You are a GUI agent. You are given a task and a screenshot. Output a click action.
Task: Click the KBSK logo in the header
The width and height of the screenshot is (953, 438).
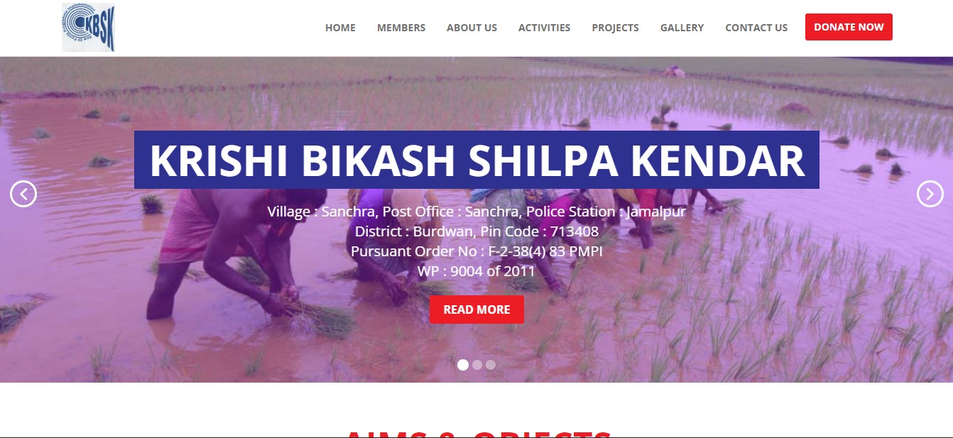pyautogui.click(x=88, y=28)
